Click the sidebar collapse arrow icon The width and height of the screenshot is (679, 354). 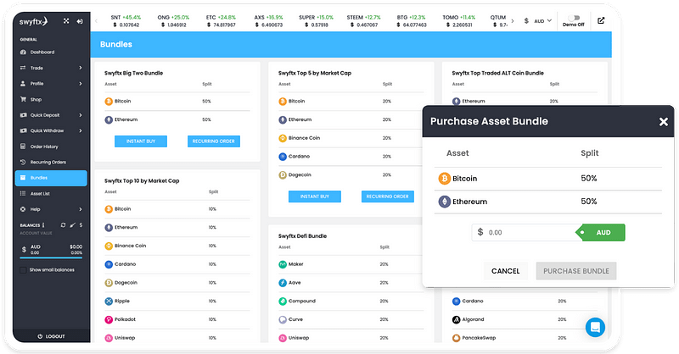pyautogui.click(x=80, y=20)
